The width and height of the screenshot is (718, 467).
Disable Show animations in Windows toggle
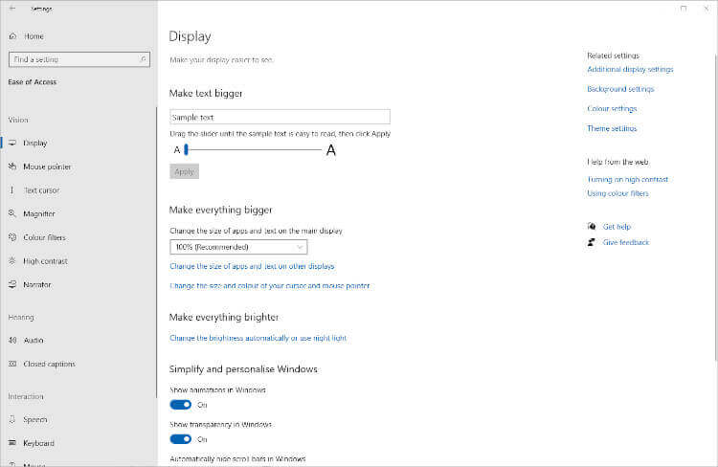tap(180, 405)
